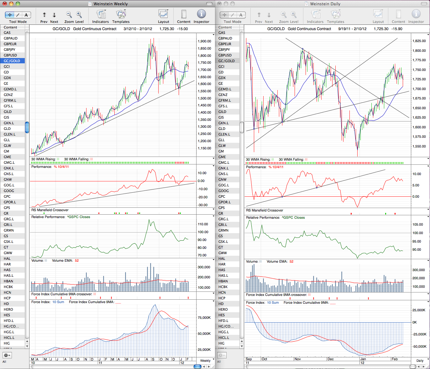The image size is (430, 369).
Task: Zoom out magnifier in Weinstein Weekly toolbar
Action: [69, 14]
